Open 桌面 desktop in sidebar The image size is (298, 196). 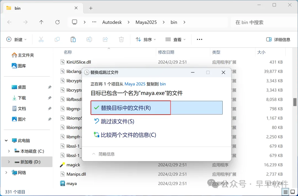pos(19,87)
